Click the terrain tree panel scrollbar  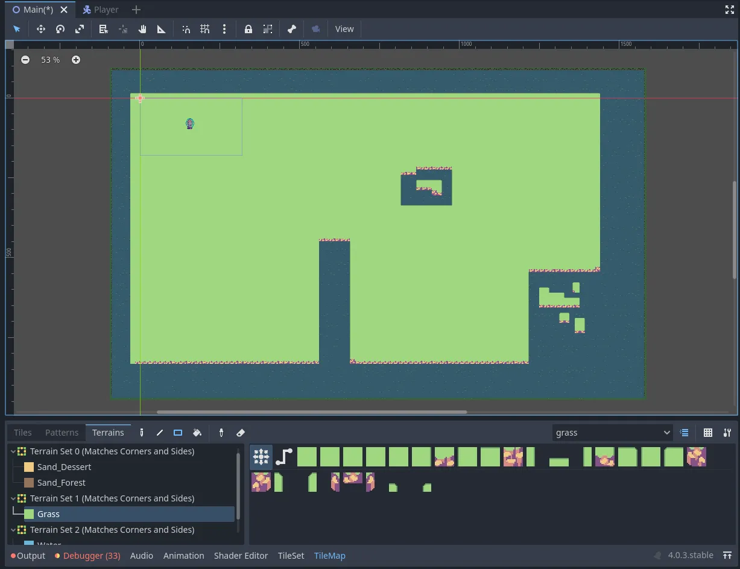(238, 486)
